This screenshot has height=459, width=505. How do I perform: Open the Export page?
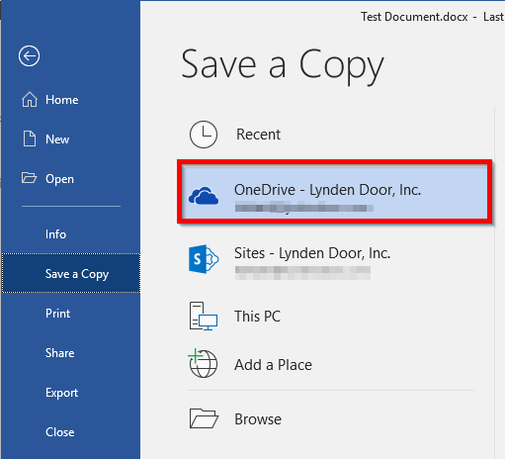pos(70,393)
